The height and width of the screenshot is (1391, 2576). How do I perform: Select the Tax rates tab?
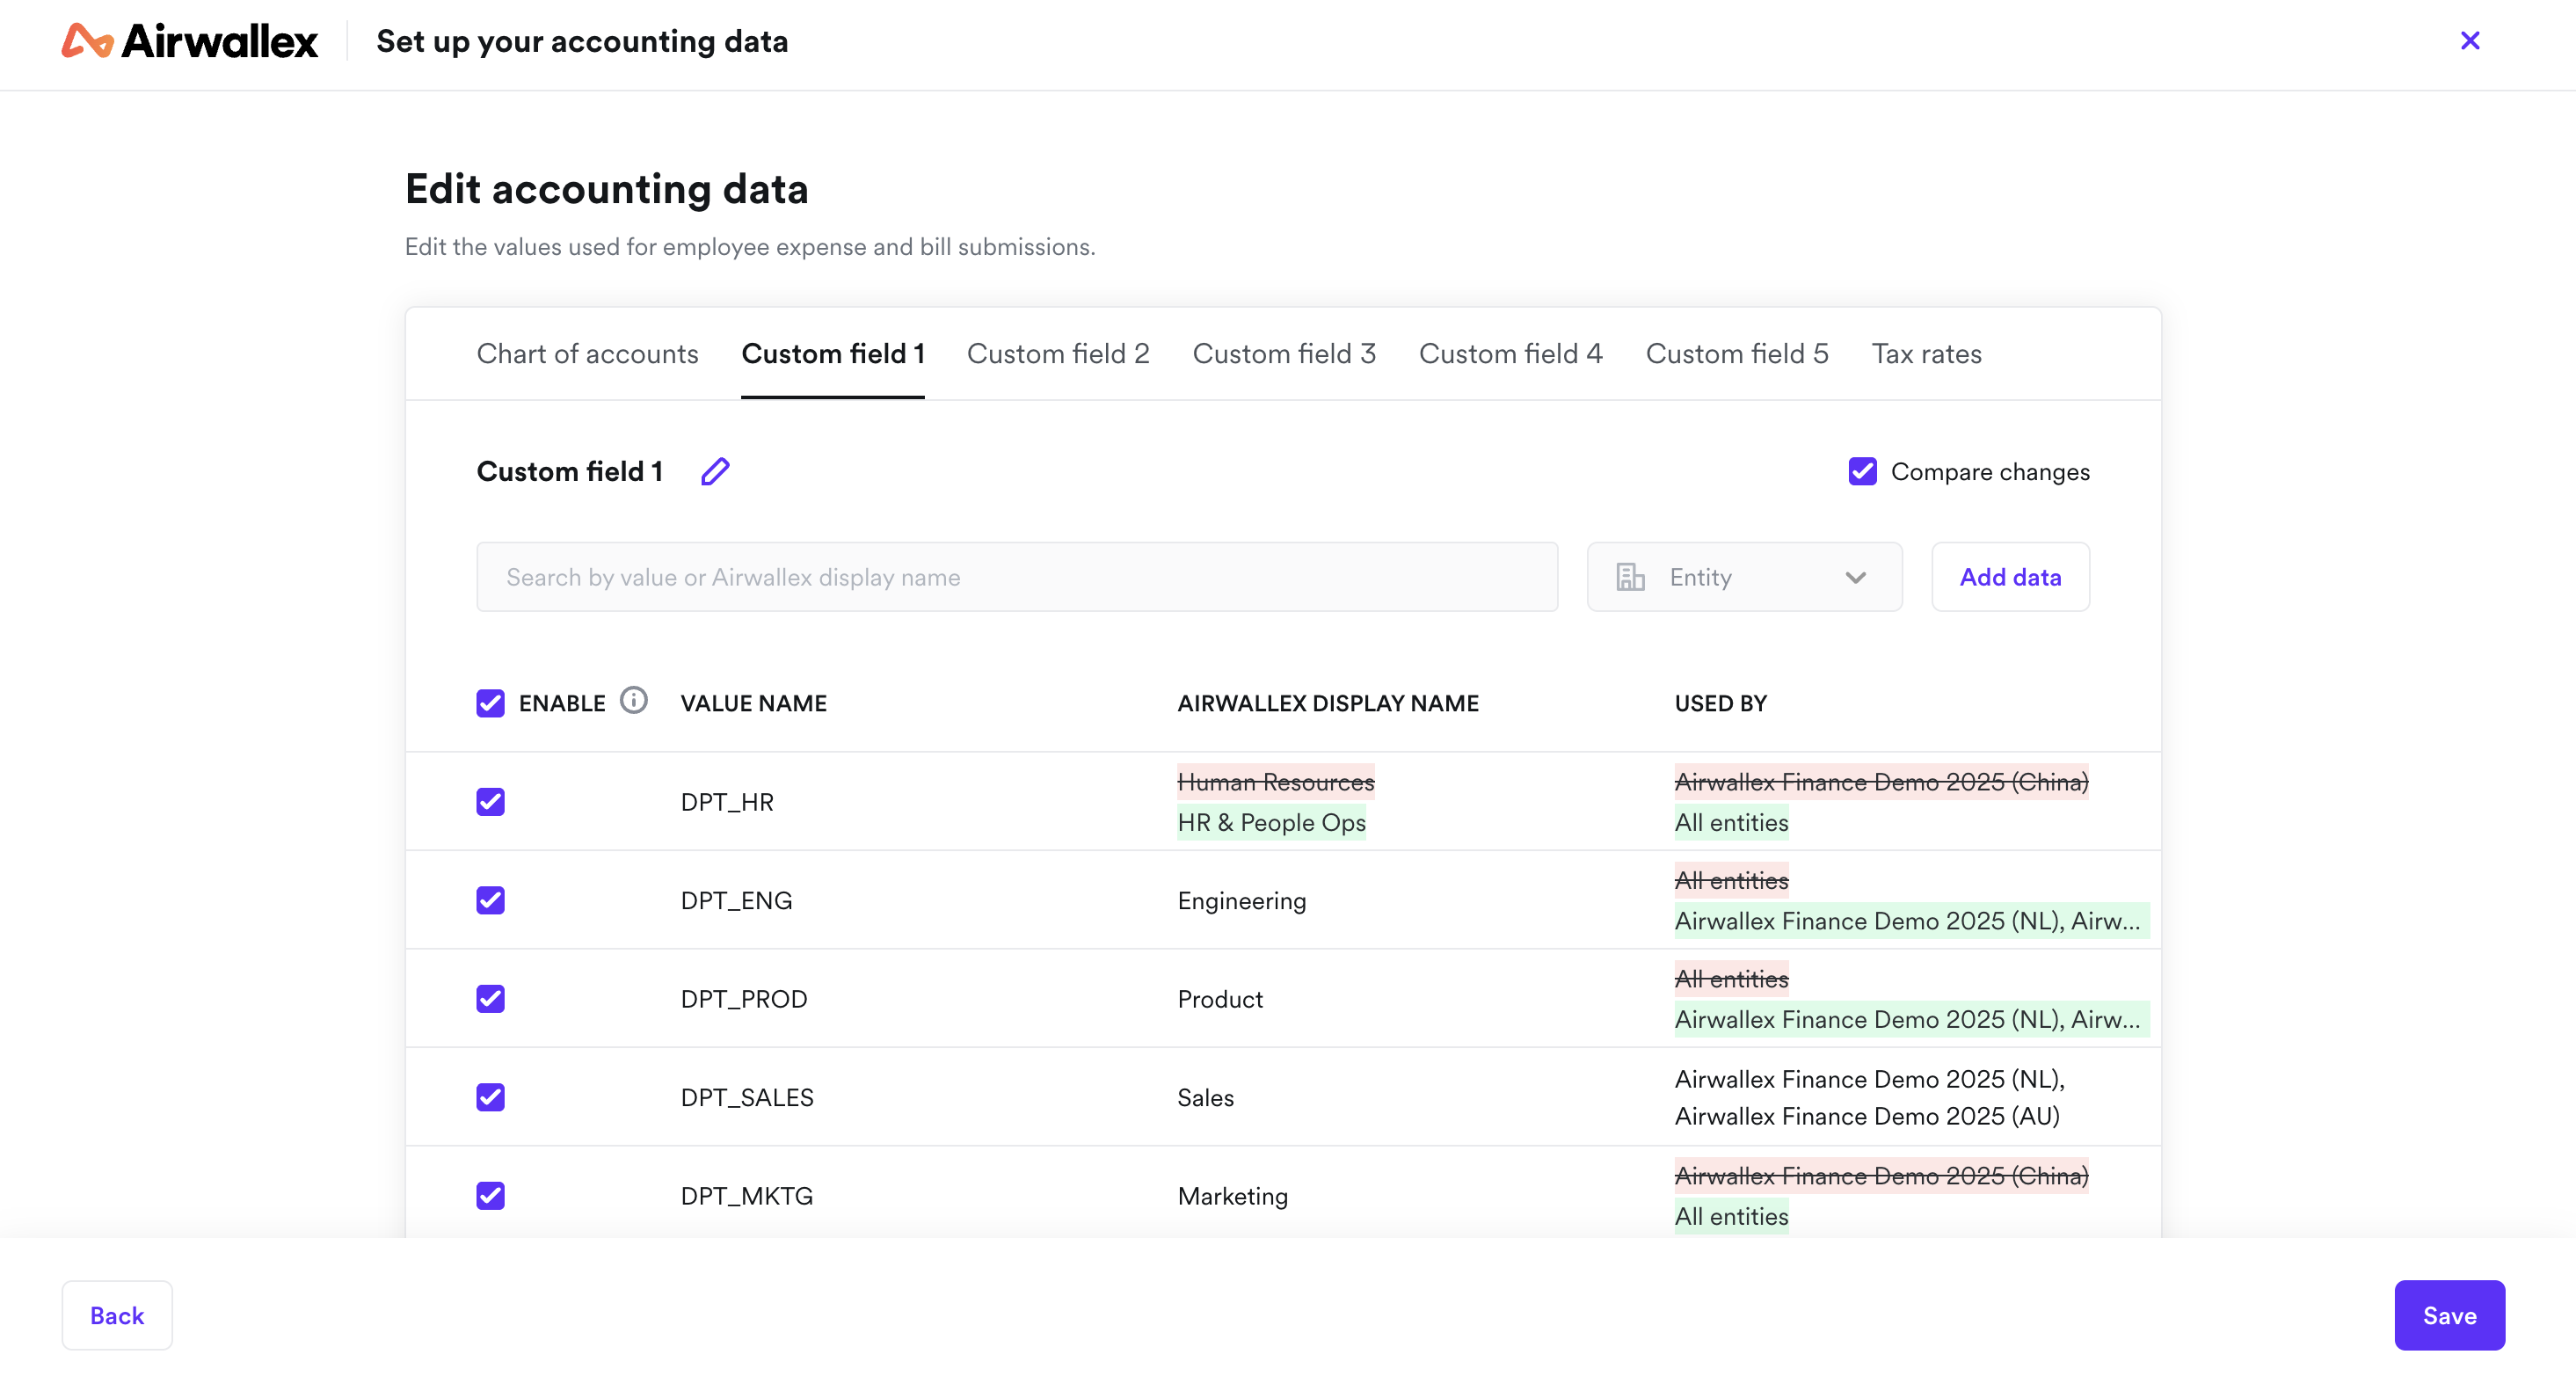1927,353
